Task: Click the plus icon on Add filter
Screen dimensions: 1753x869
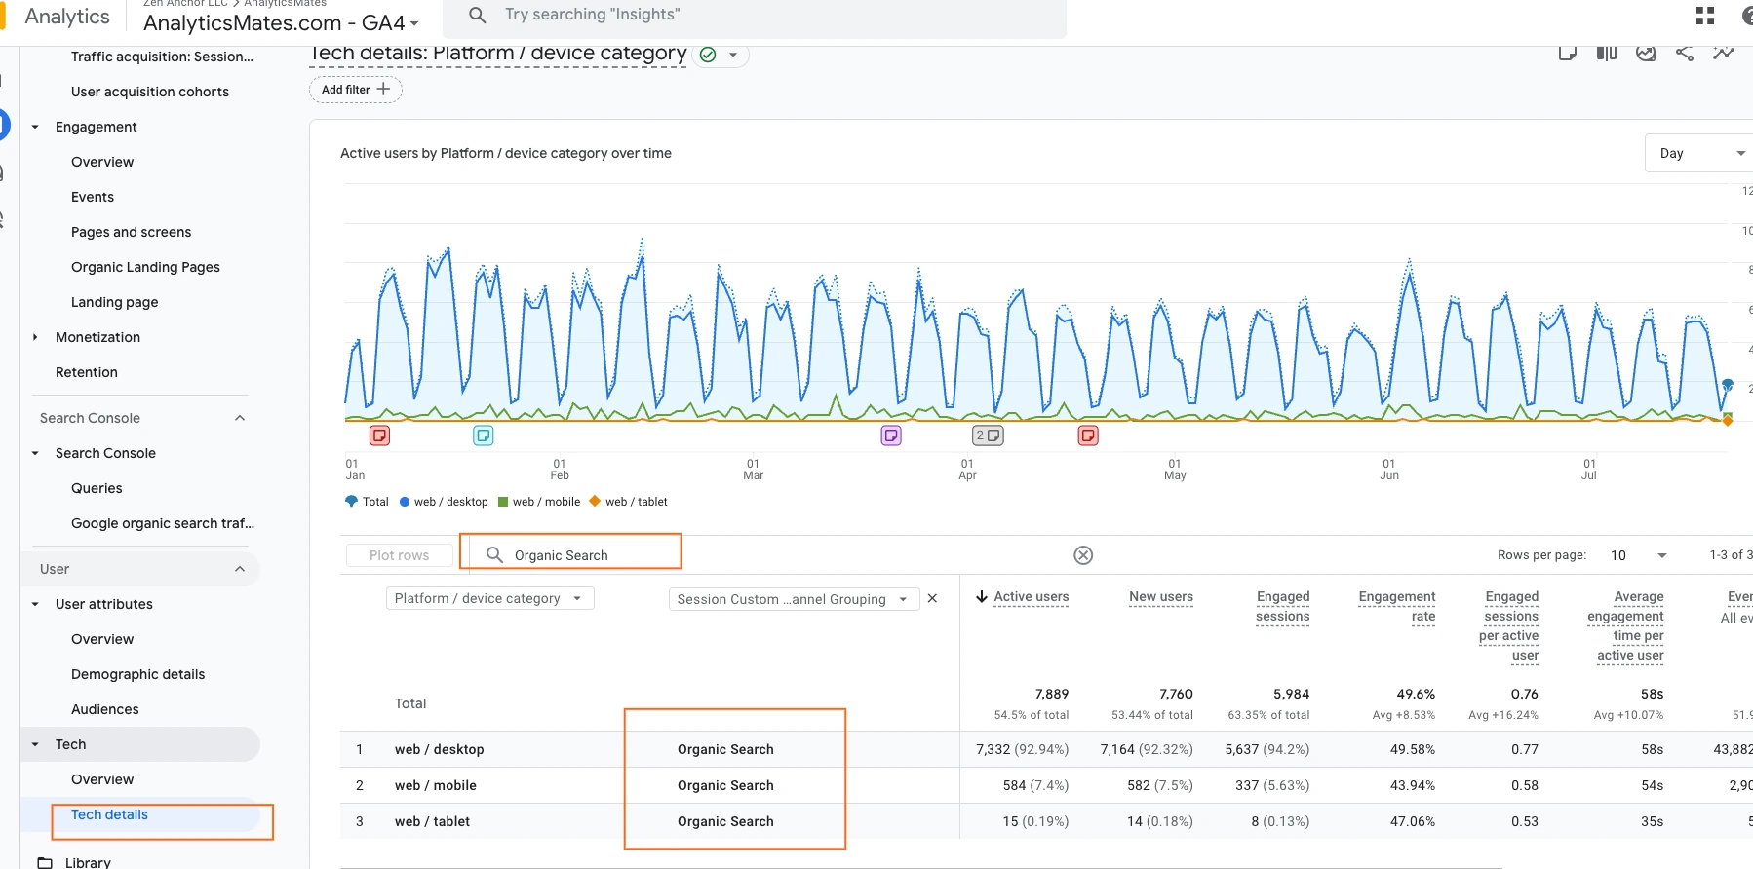Action: (x=383, y=90)
